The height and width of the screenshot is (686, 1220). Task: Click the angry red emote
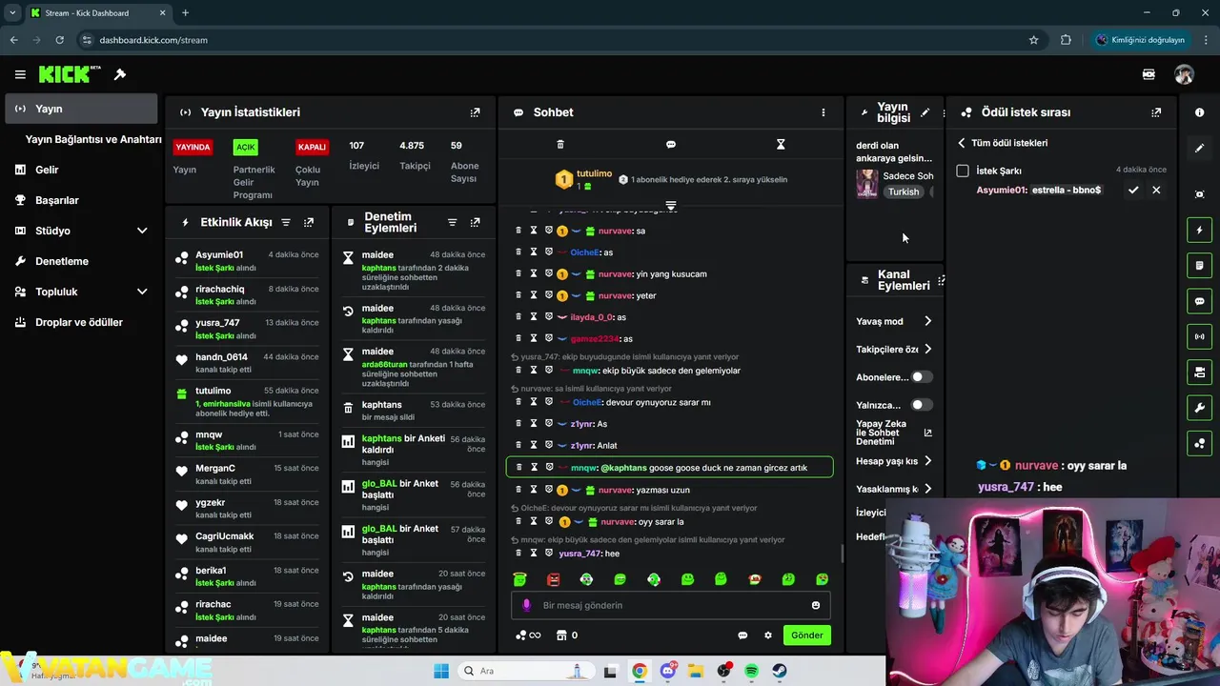pyautogui.click(x=553, y=579)
